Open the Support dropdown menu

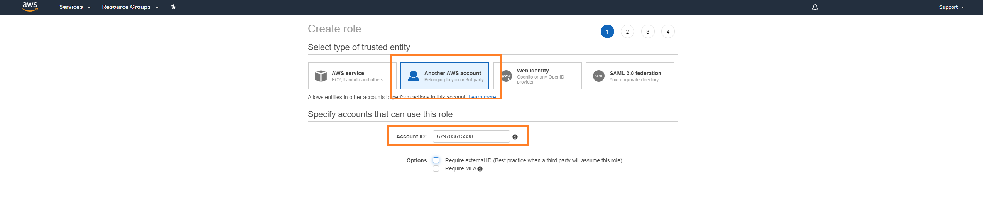coord(951,7)
